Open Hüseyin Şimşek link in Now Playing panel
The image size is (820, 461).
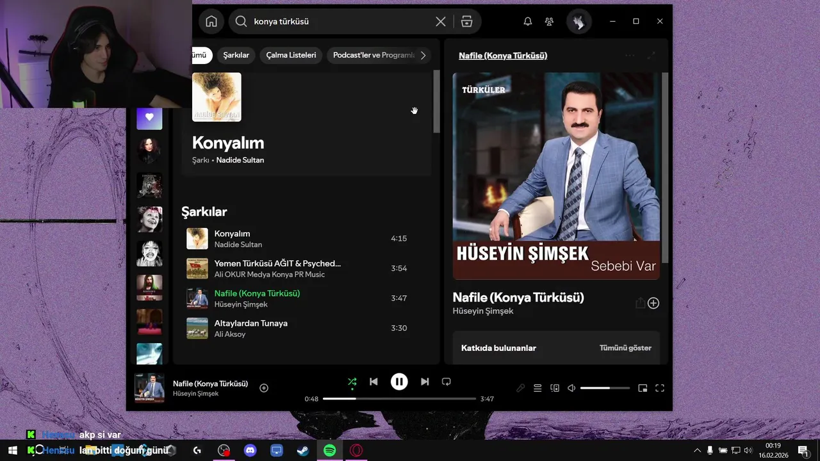[483, 311]
